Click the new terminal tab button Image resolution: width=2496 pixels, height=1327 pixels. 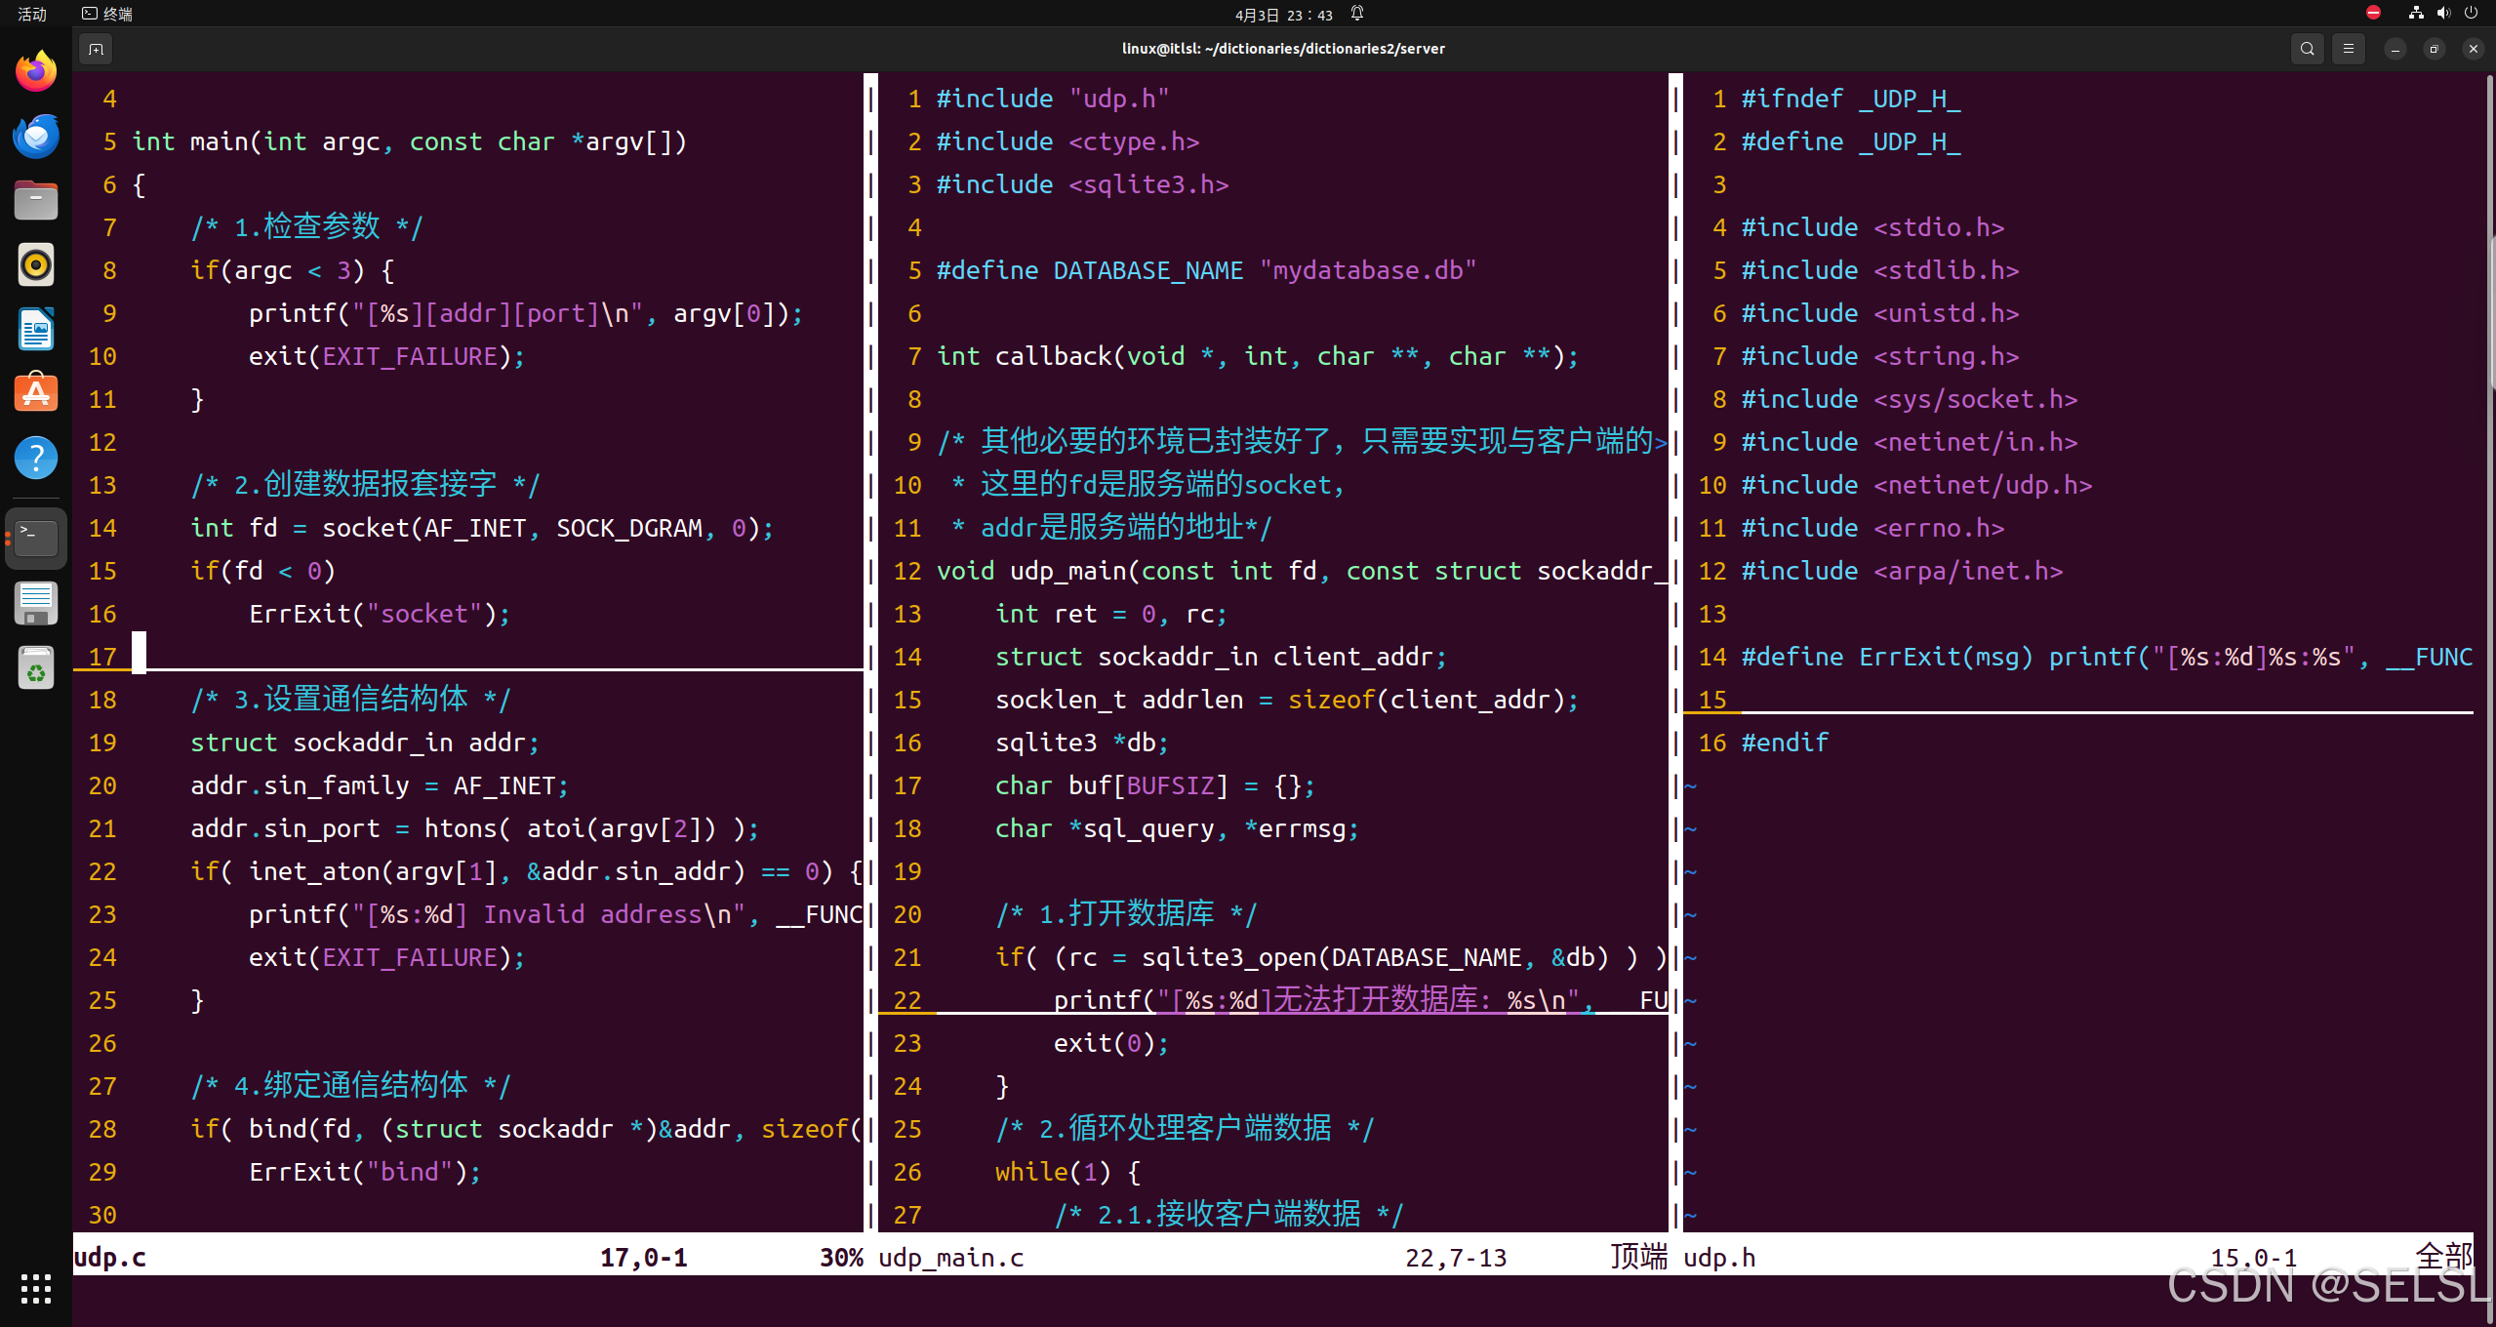coord(95,48)
